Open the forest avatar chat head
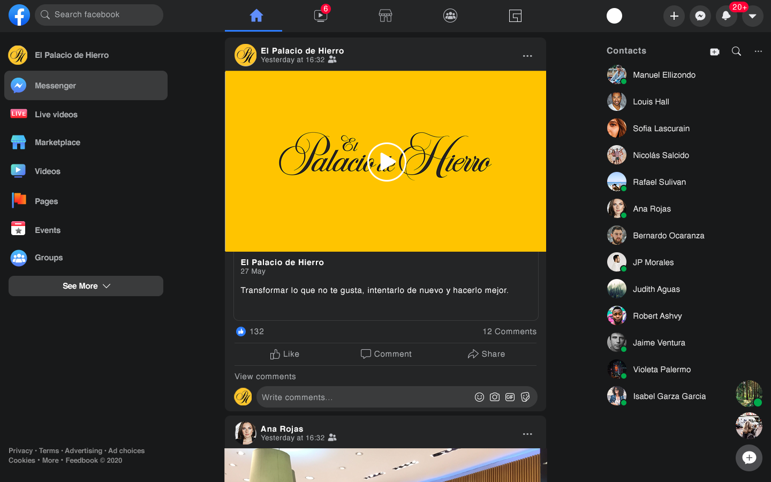 [x=749, y=394]
